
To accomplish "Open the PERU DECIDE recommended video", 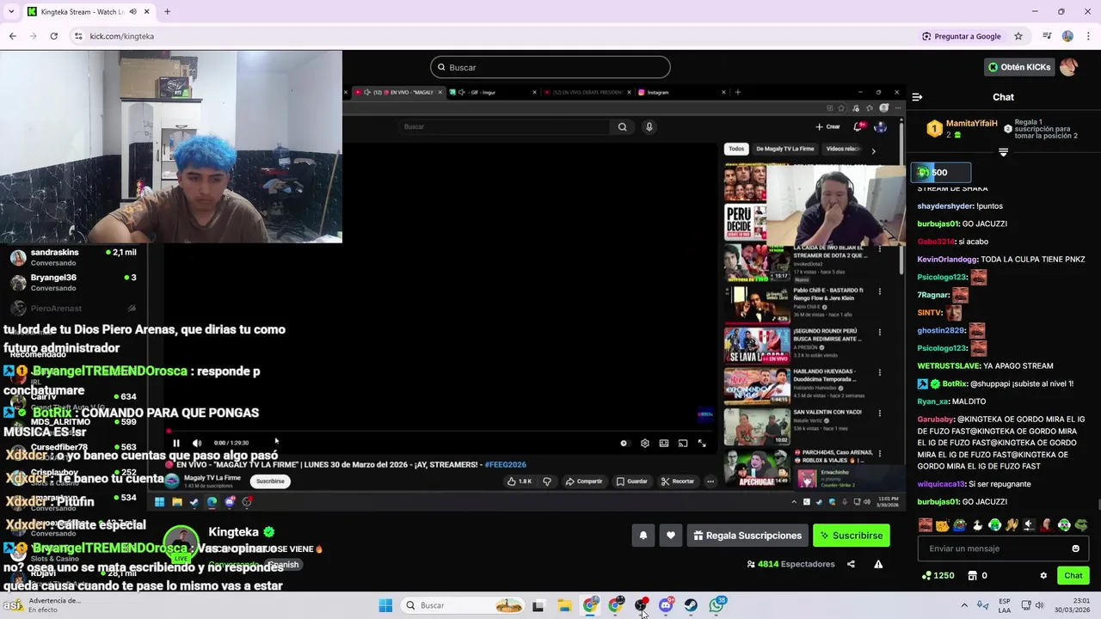I will tap(745, 221).
